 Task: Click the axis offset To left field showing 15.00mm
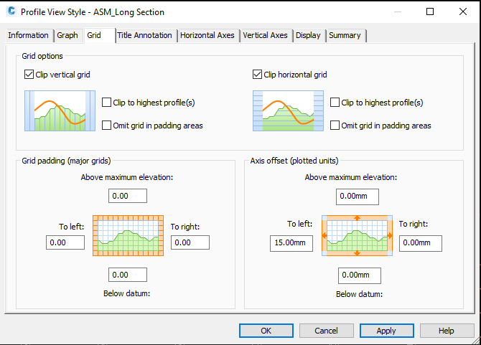point(291,243)
